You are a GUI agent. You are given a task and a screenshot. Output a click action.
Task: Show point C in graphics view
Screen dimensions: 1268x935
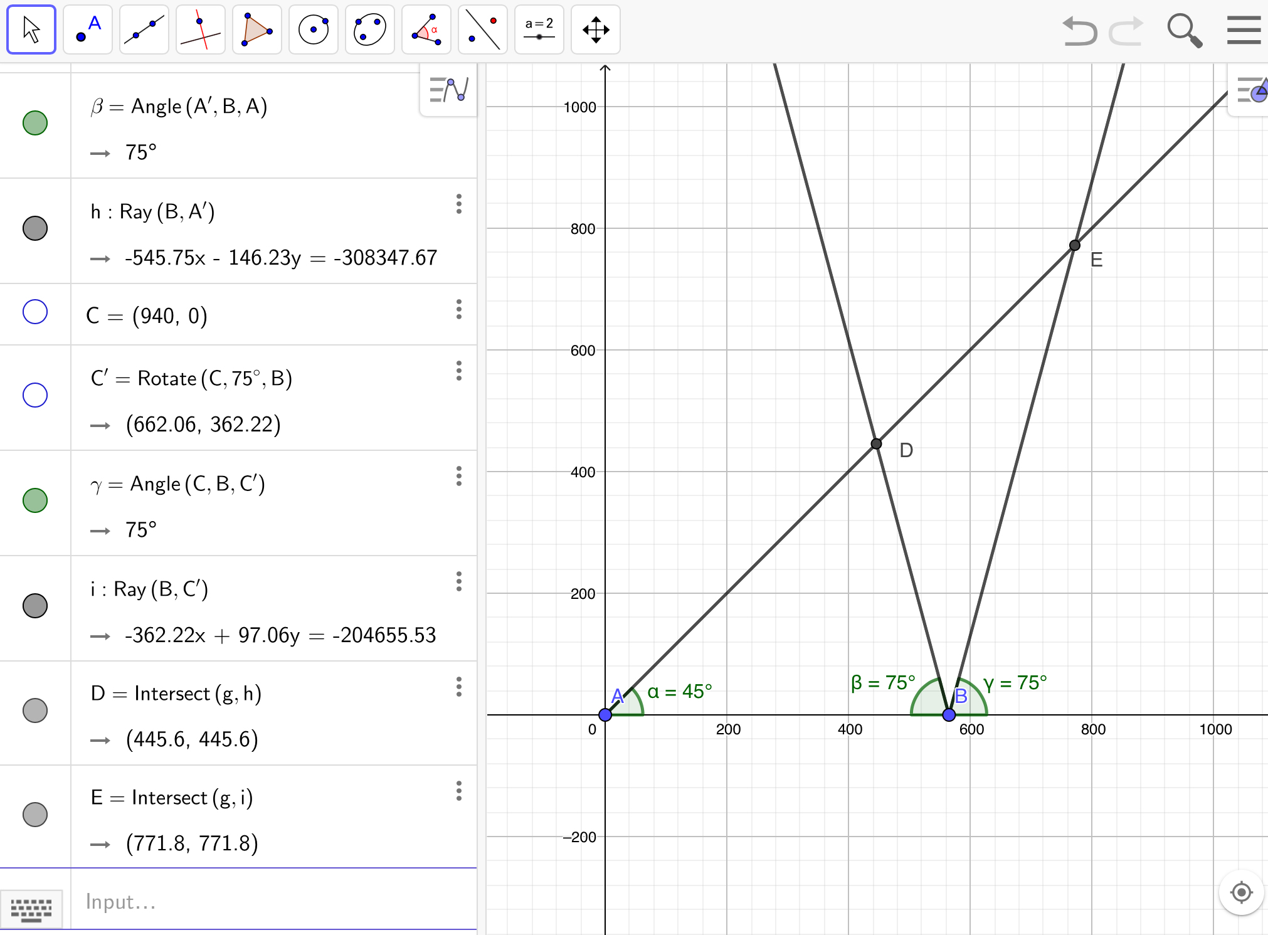tap(35, 312)
